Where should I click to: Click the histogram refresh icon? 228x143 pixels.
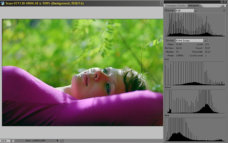pyautogui.click(x=224, y=11)
